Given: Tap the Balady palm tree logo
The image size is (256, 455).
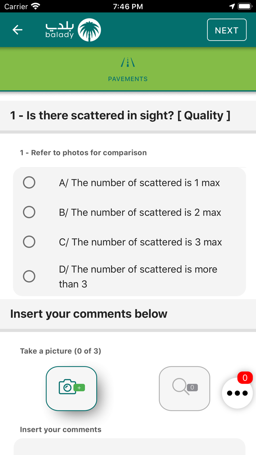Looking at the screenshot, I should [x=90, y=30].
